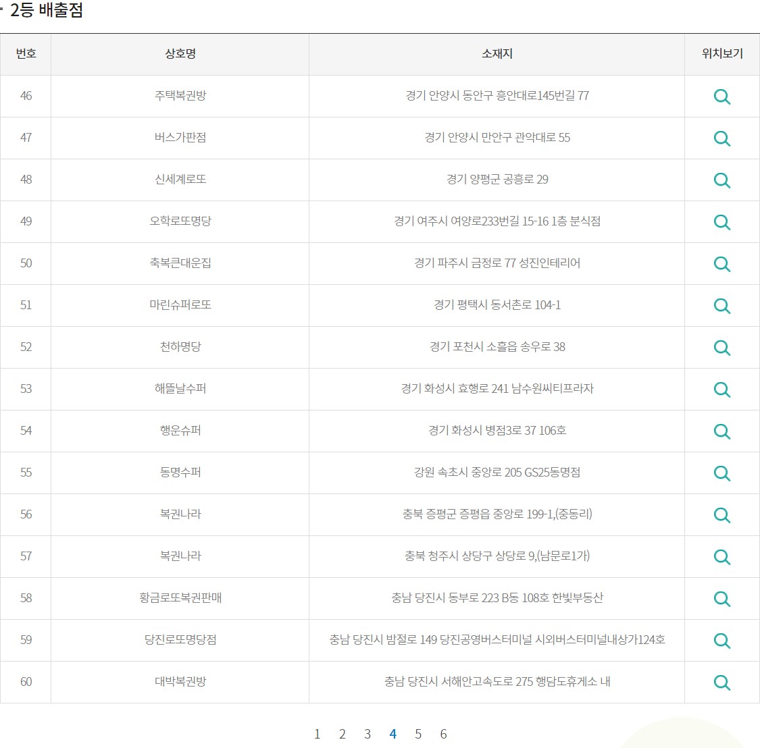Screen dimensions: 760x748
Task: Select store name 대박복권방
Action: click(x=180, y=682)
